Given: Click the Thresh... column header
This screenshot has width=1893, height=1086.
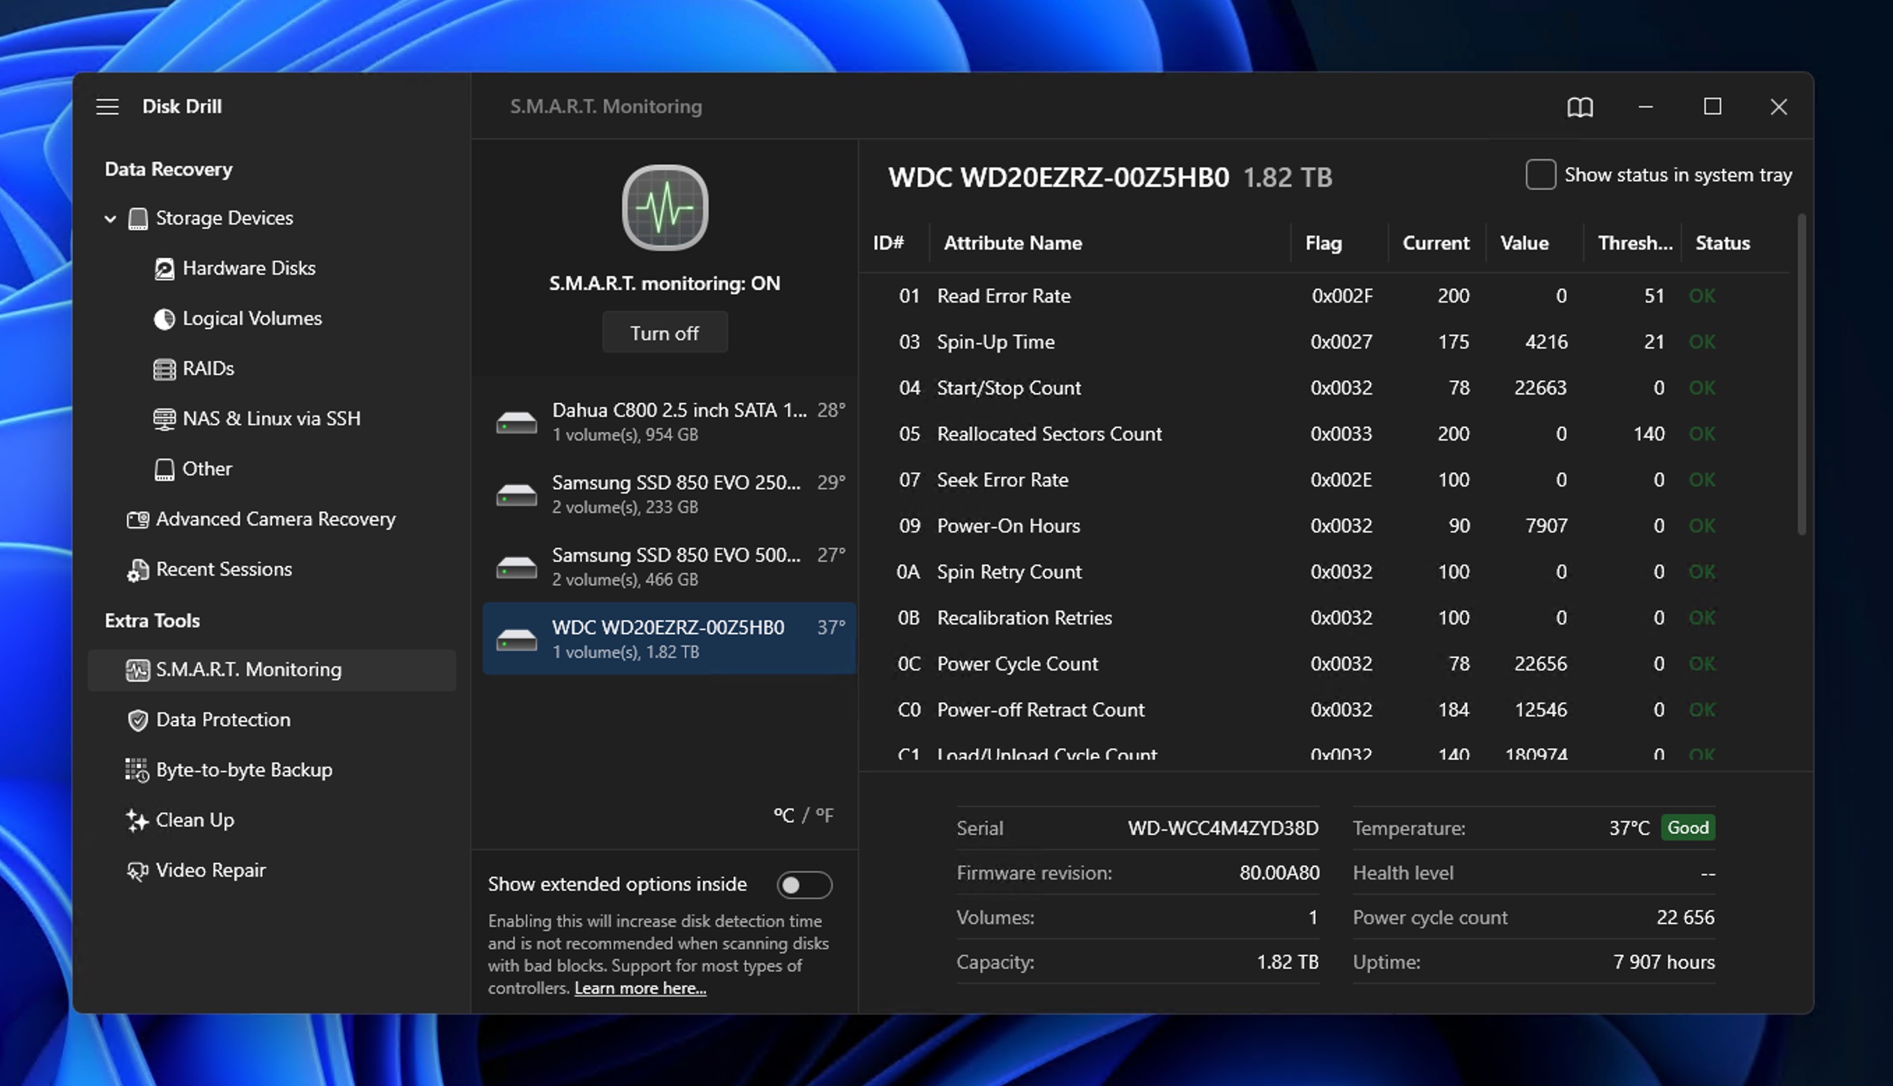Looking at the screenshot, I should click(x=1635, y=243).
